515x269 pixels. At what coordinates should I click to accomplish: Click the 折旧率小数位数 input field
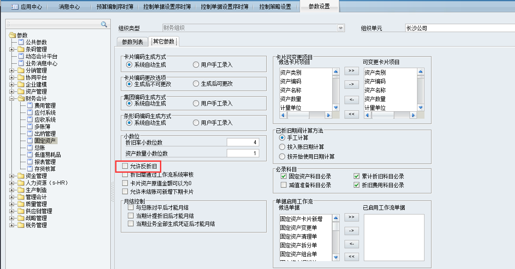pos(243,142)
